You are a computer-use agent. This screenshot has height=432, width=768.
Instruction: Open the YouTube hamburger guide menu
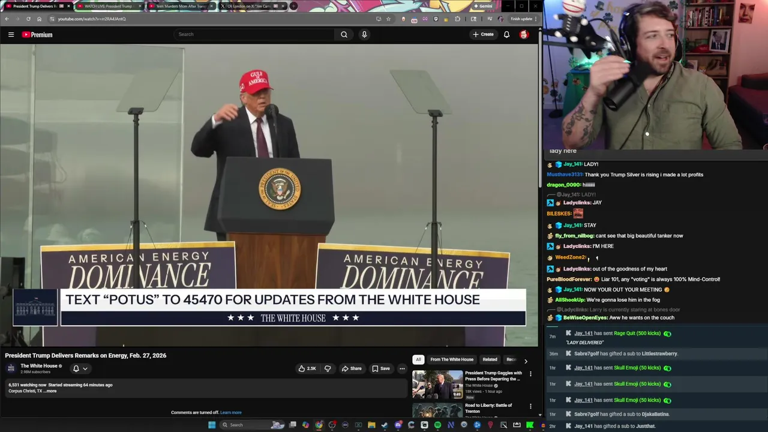click(x=11, y=35)
